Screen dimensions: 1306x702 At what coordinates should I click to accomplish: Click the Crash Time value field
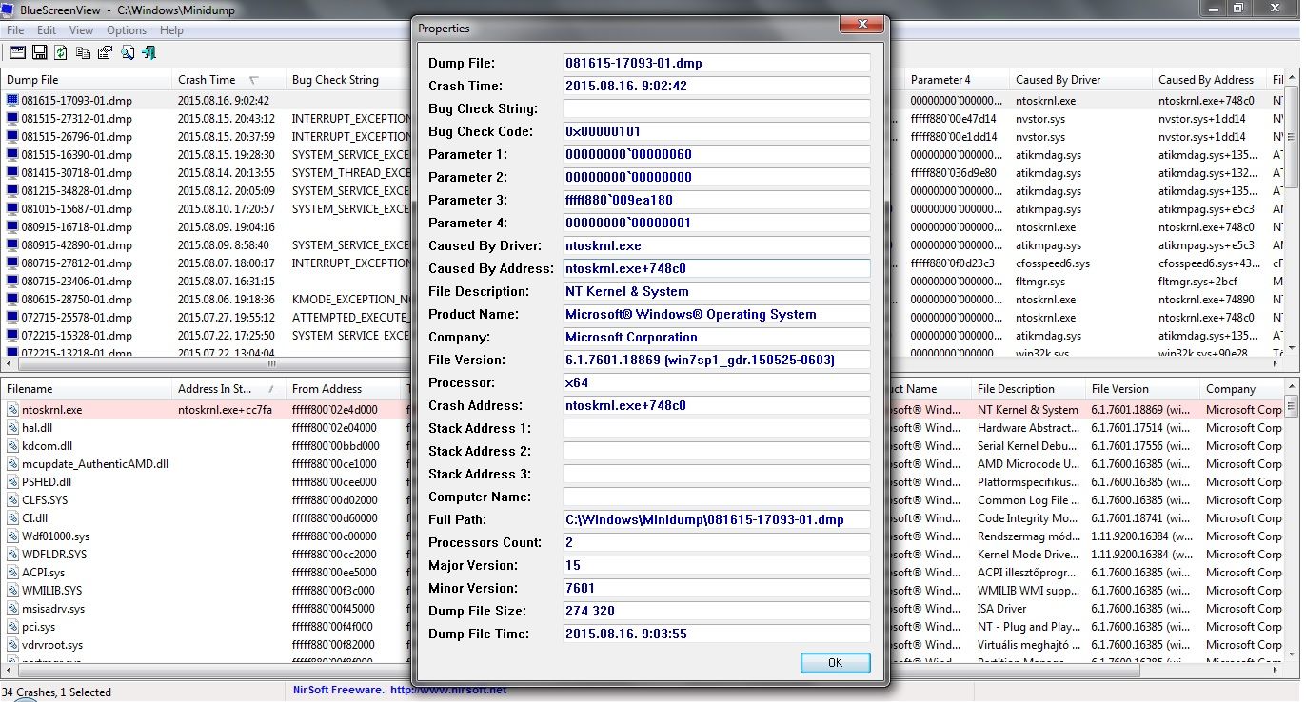(x=716, y=86)
